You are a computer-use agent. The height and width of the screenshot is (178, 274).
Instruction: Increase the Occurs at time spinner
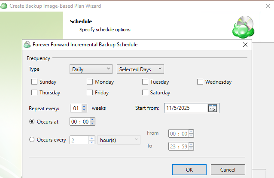92,120
